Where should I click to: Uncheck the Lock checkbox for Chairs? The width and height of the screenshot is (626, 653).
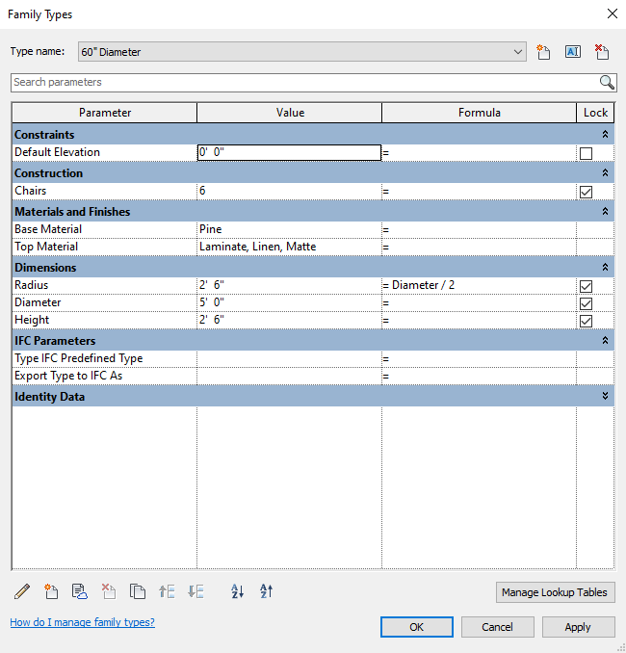[586, 192]
